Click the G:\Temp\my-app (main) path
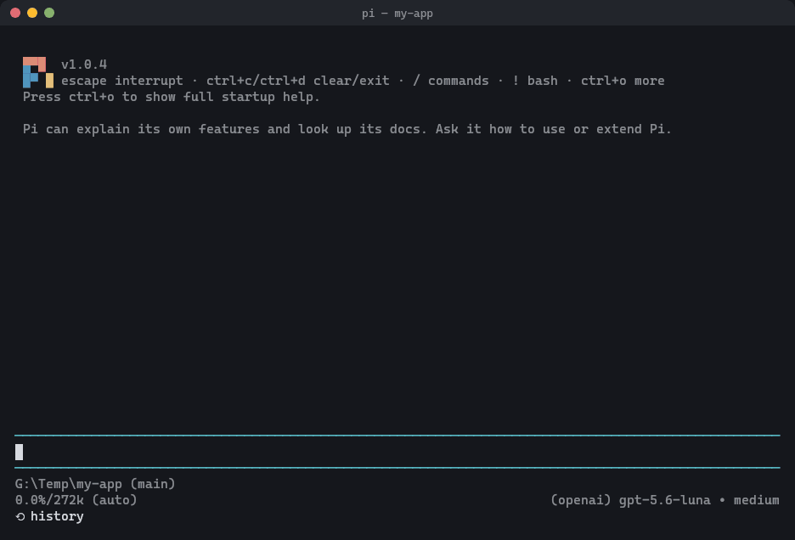 pos(95,484)
